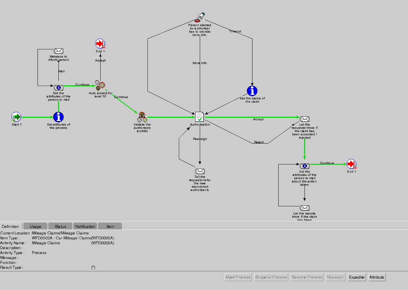Select the Start 1 node icon
The width and height of the screenshot is (408, 290).
pos(16,117)
